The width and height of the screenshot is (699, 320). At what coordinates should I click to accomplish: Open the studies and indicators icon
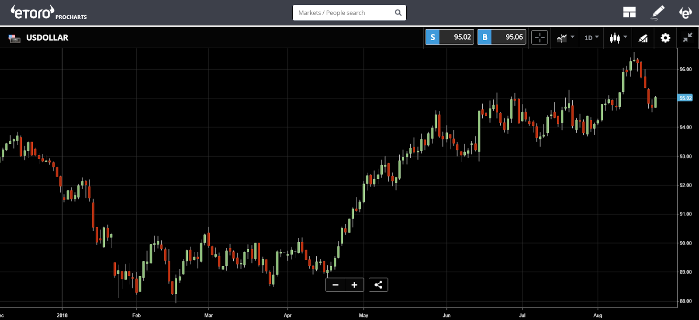643,38
